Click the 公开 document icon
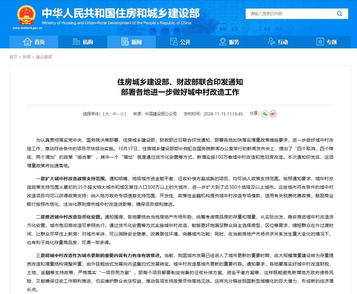Image resolution: width=357 pixels, height=294 pixels. pos(174,42)
